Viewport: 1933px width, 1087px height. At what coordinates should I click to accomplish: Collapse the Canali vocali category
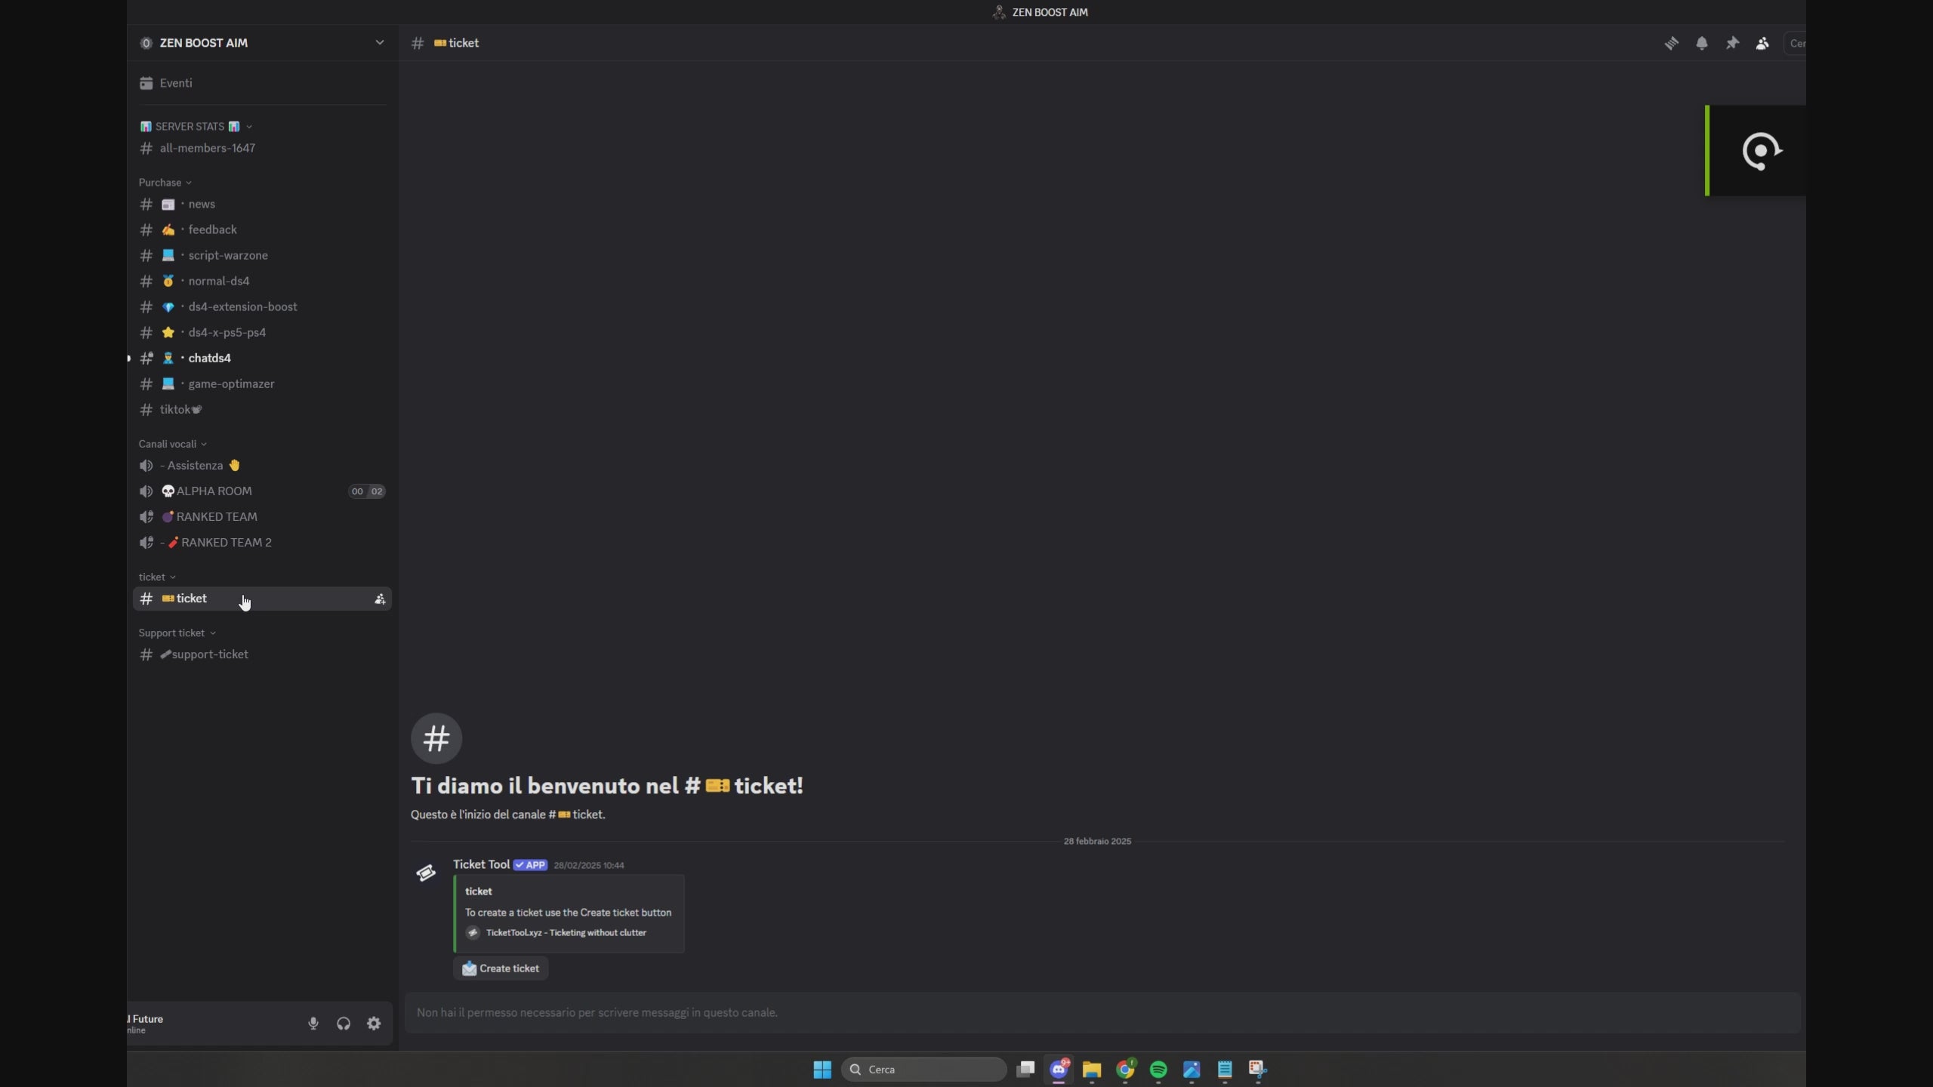click(x=172, y=444)
